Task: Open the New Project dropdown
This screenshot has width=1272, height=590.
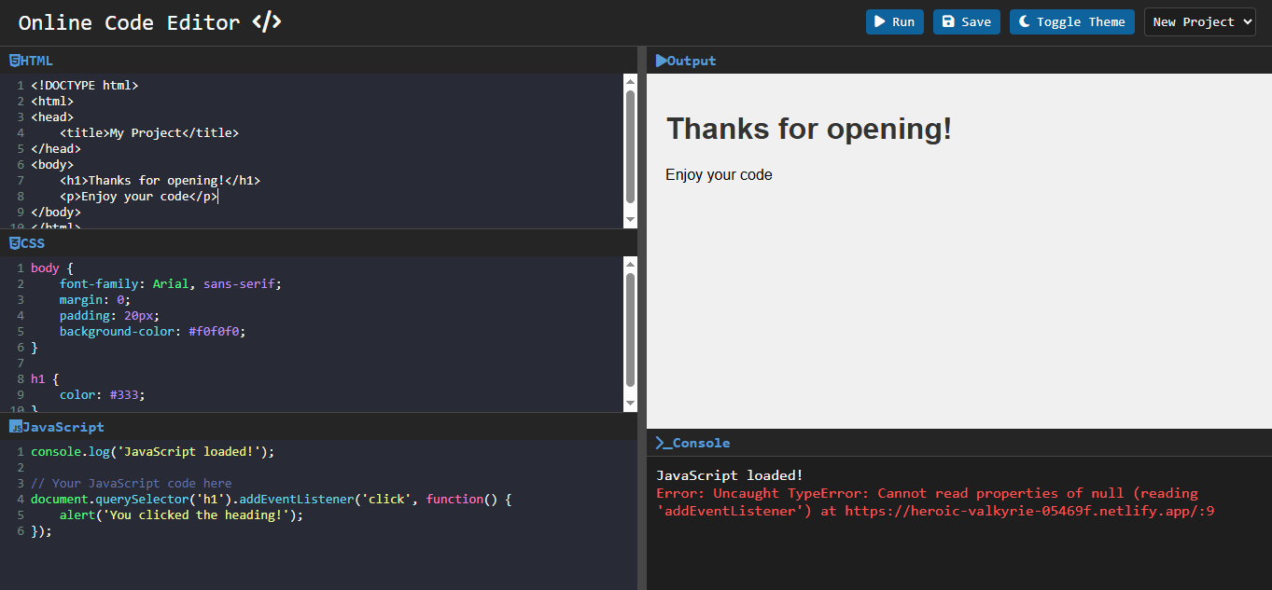Action: click(1200, 22)
